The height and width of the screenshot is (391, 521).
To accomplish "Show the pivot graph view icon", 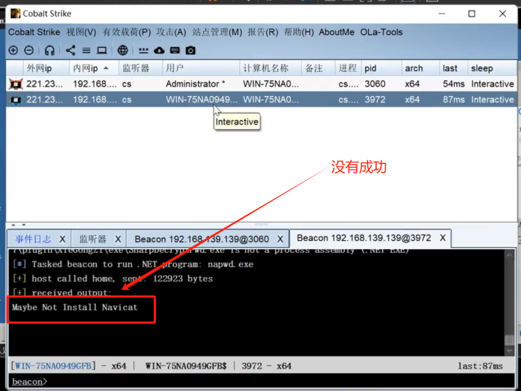I will (70, 50).
